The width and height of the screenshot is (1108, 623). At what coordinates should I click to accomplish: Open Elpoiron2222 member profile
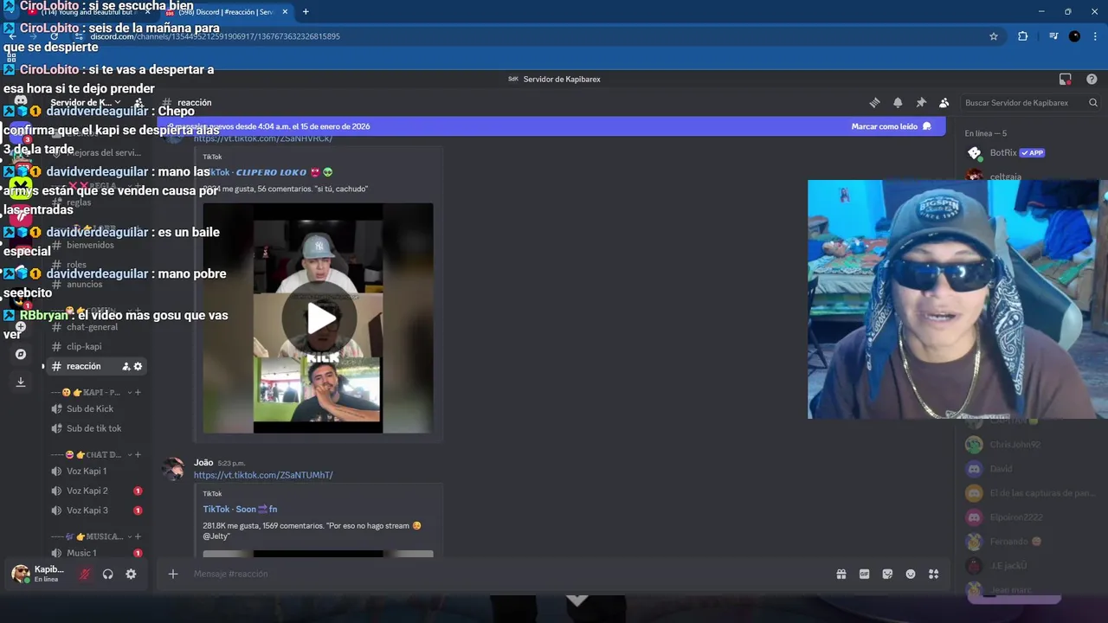[x=1017, y=517]
